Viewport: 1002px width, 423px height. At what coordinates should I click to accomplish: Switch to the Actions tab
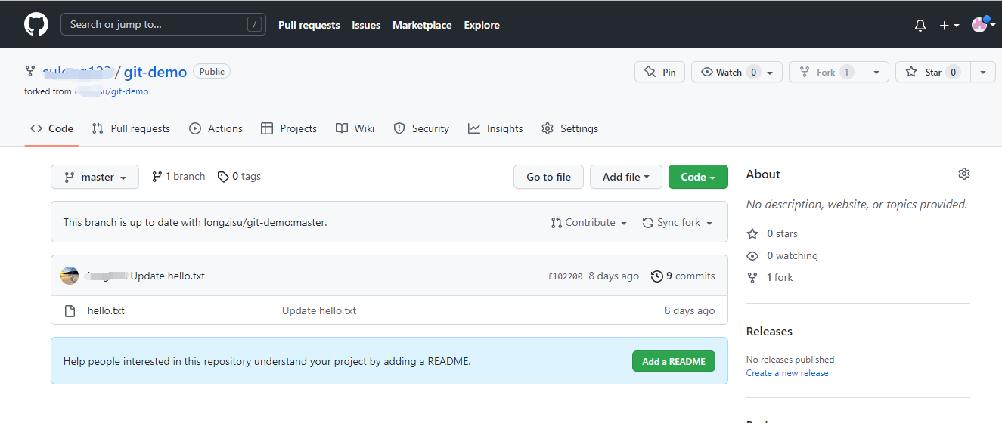(x=216, y=128)
